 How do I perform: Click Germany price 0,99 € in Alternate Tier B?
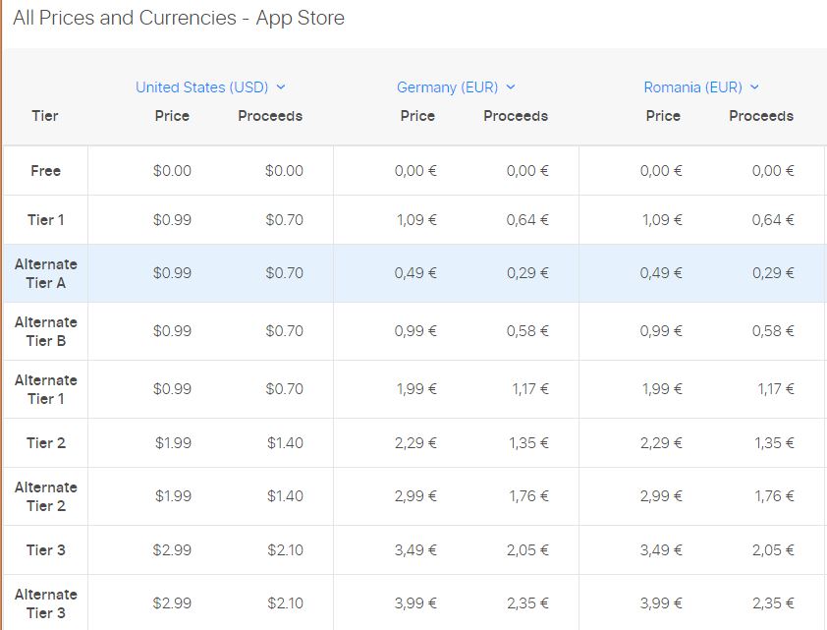(415, 331)
